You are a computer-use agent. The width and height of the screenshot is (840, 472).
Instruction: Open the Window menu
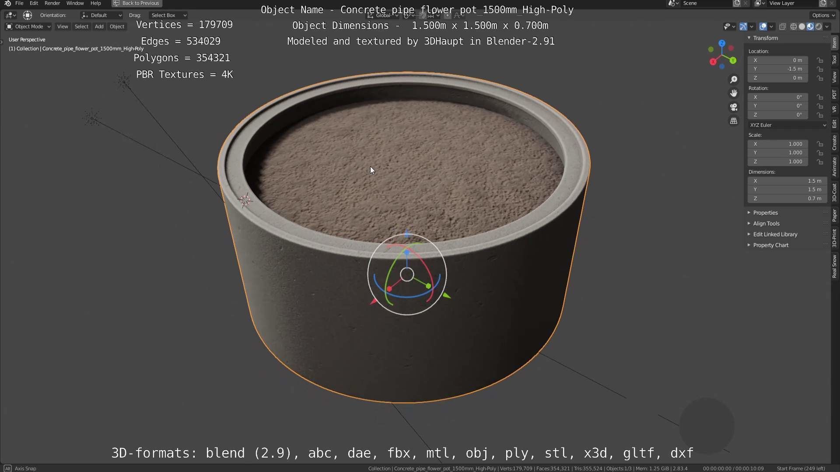(x=75, y=3)
